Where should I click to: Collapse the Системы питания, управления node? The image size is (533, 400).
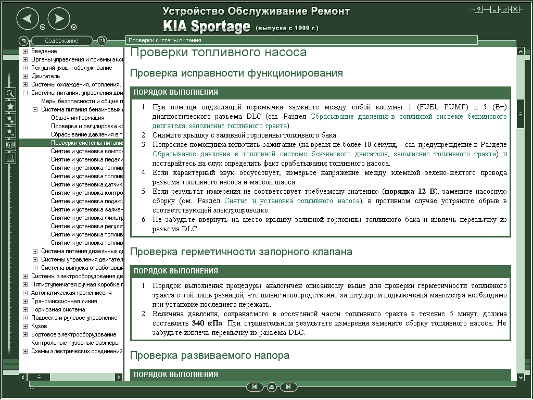(25, 93)
